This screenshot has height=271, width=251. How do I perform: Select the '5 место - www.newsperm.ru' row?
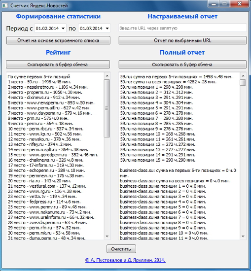click(51, 102)
